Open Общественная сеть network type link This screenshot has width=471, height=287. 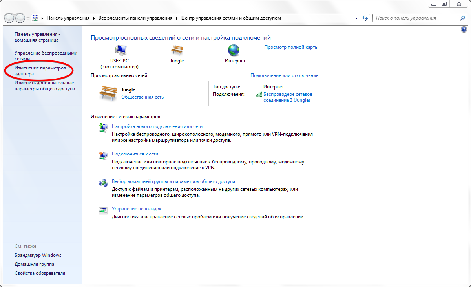coord(142,97)
